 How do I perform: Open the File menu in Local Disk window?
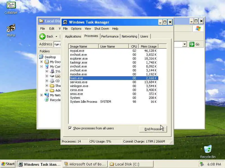pos(42,29)
